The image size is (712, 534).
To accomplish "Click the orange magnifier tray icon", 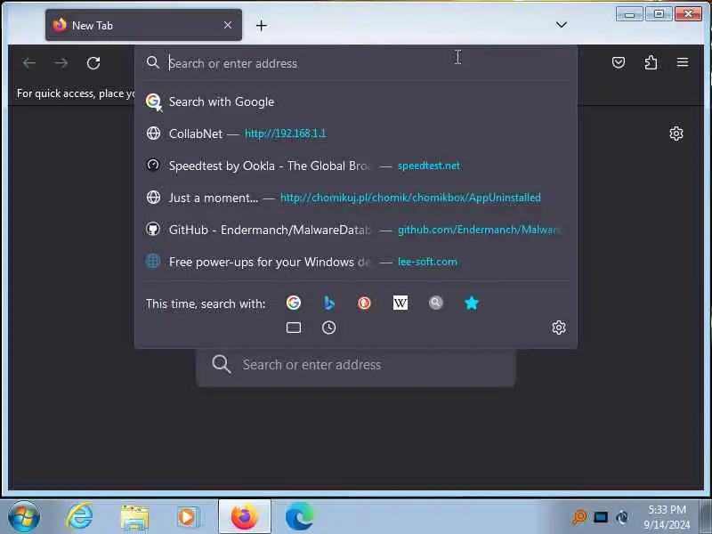I will (579, 517).
